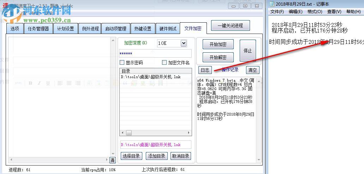
Task: Select the 文件加密 tab
Action: tap(193, 28)
